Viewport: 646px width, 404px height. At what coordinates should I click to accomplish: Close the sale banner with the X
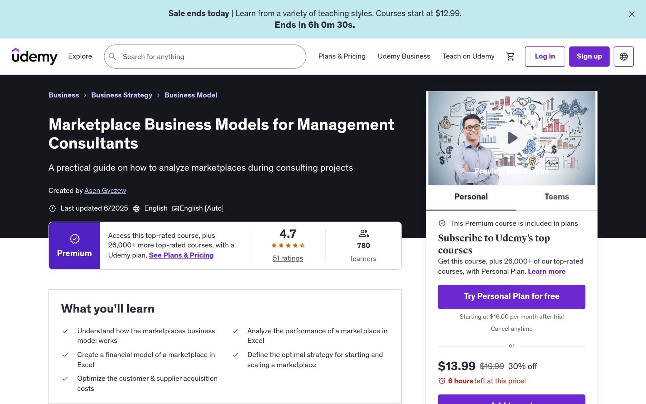[631, 14]
